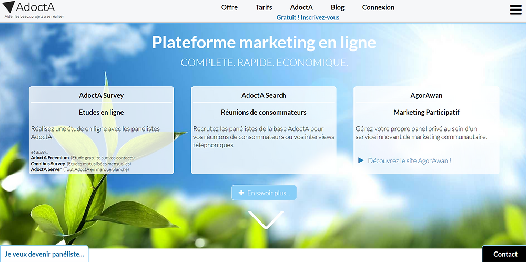Viewport: 526px width, 262px height.
Task: Click text (Tout AdoctA en marque blanche)
Action: pyautogui.click(x=96, y=170)
